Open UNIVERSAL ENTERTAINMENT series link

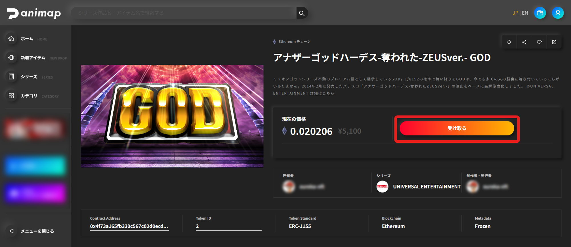click(x=427, y=187)
